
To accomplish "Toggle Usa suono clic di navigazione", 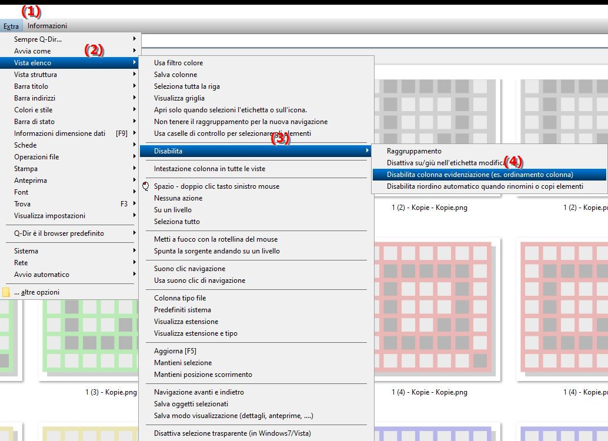I will point(256,280).
